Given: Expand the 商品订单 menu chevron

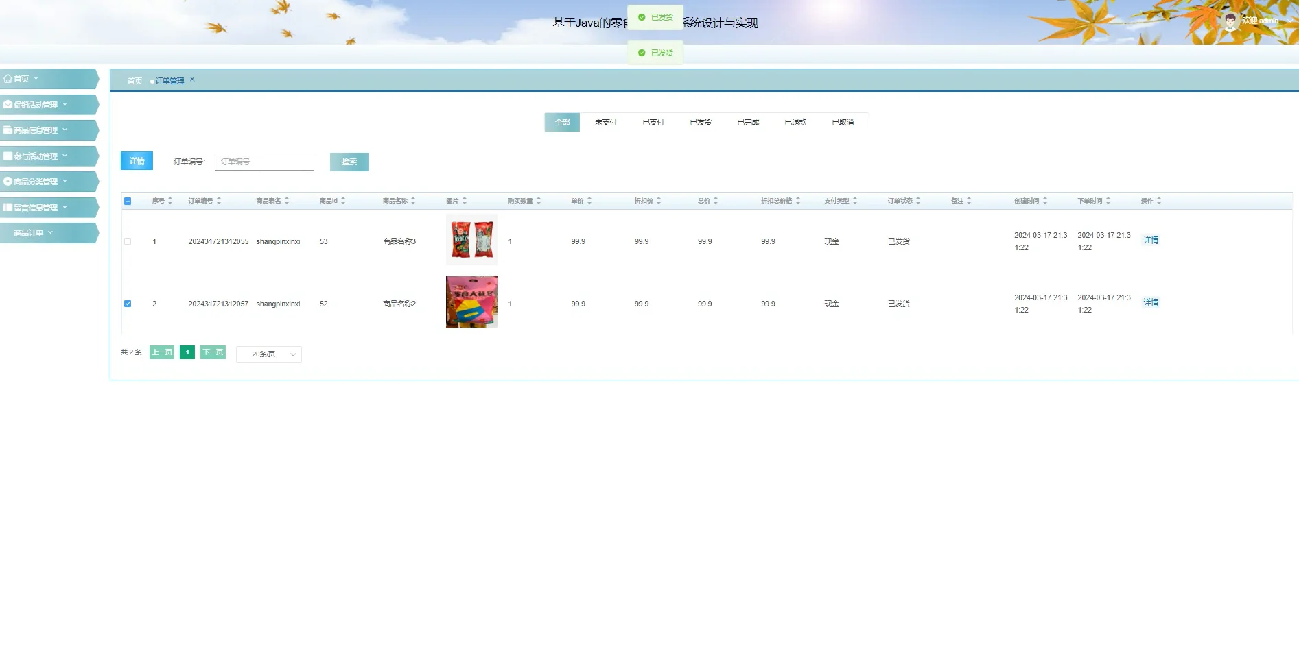Looking at the screenshot, I should point(51,232).
